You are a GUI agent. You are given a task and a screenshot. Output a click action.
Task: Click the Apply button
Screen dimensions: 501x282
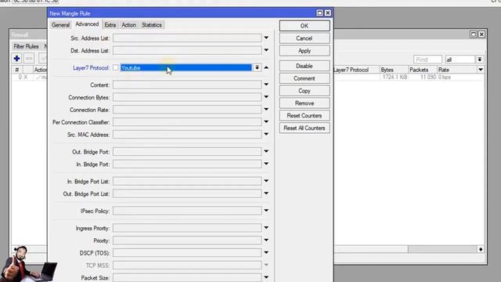pyautogui.click(x=305, y=51)
